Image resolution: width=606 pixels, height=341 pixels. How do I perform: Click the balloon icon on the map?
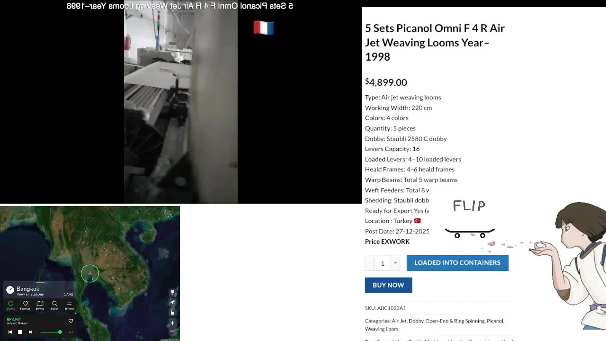[x=172, y=292]
